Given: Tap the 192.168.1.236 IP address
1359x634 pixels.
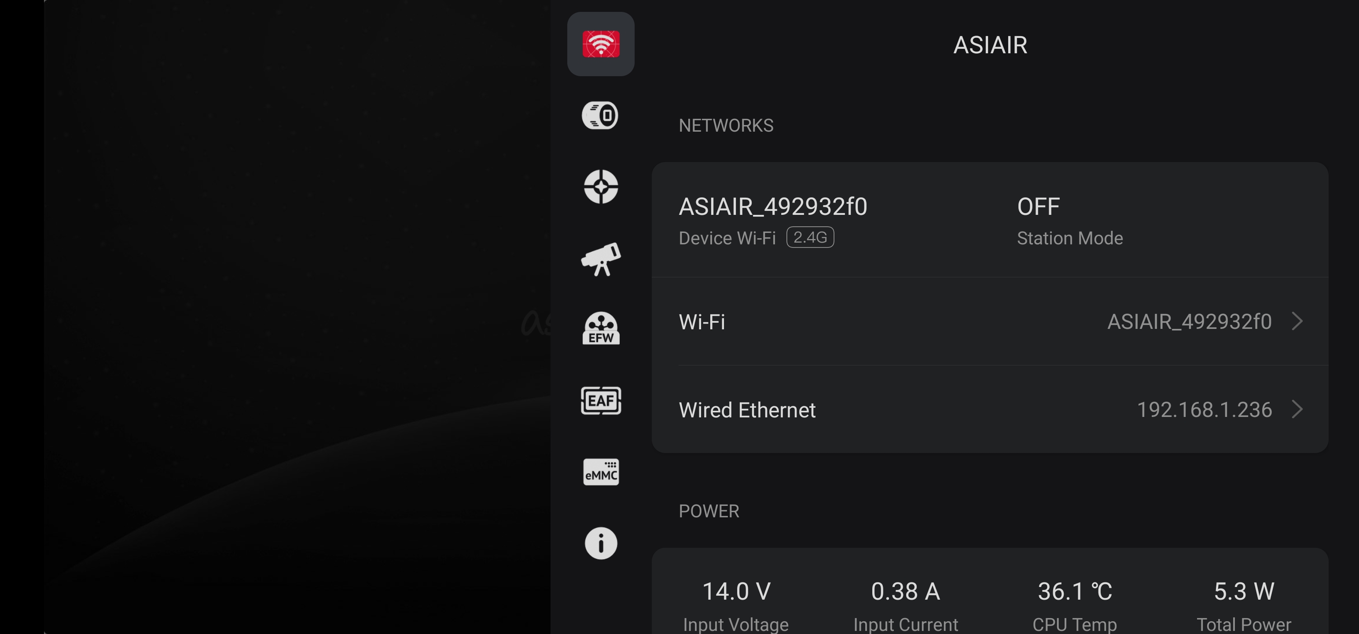Looking at the screenshot, I should (x=1204, y=409).
